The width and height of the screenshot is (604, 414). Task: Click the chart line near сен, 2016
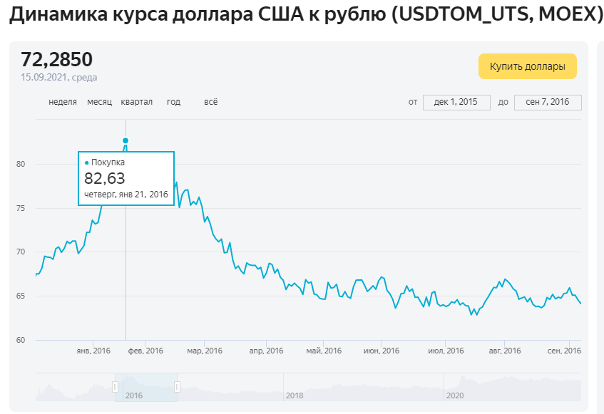(569, 288)
